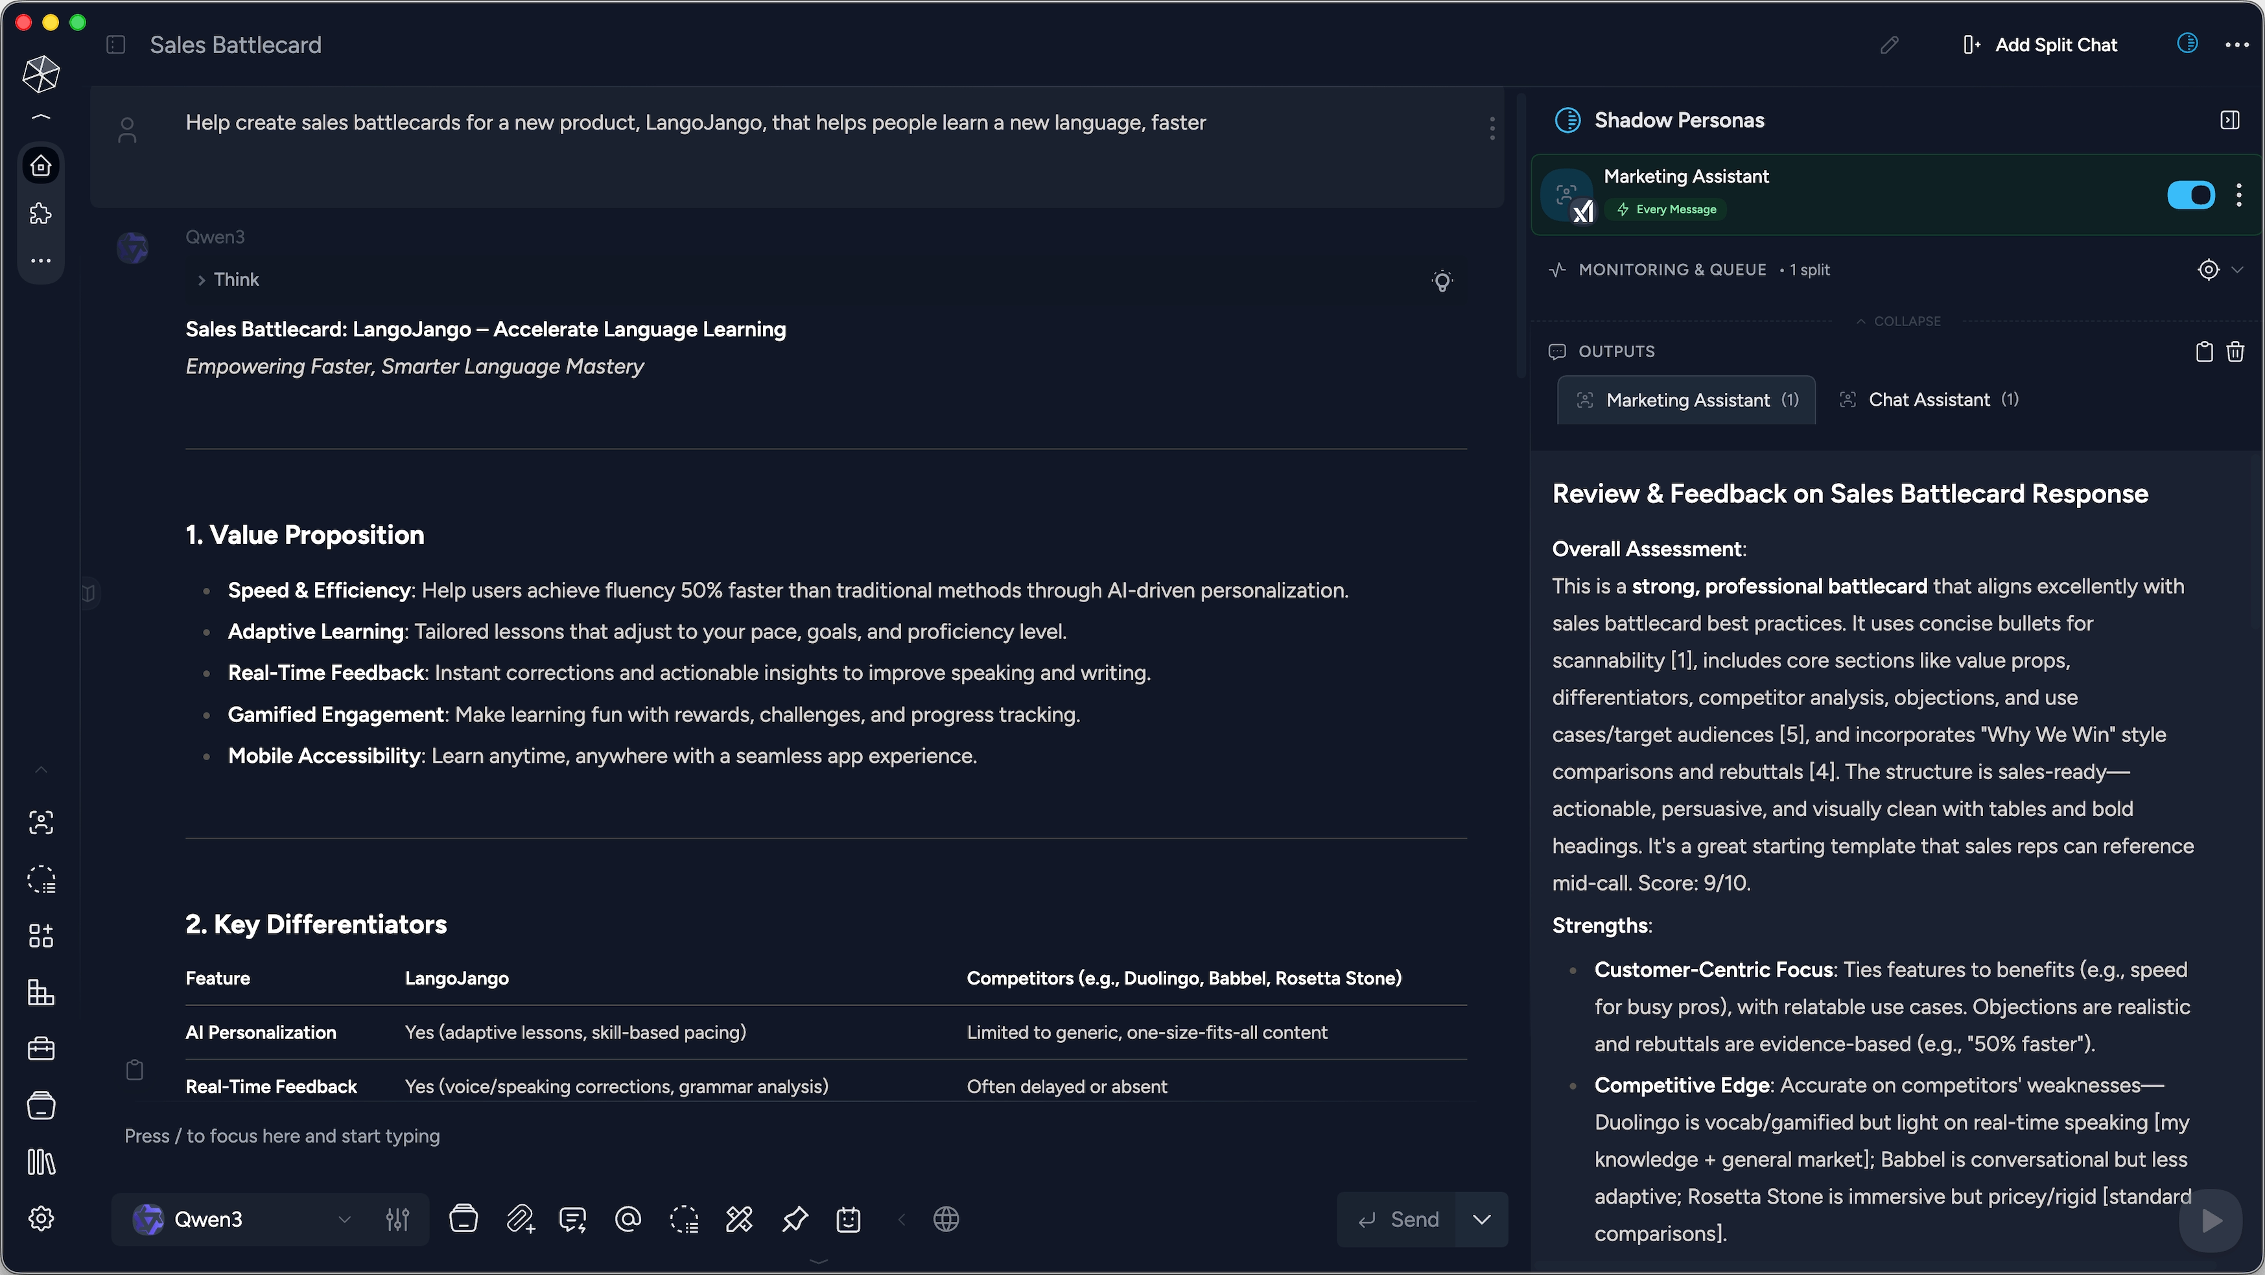Image resolution: width=2265 pixels, height=1275 pixels.
Task: Open the Marketing Assistant three-dot menu
Action: click(2240, 194)
